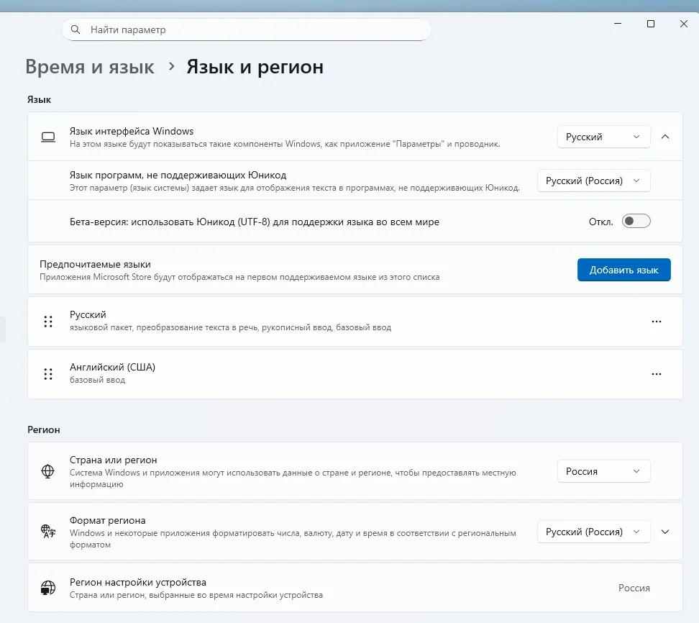Screen dimensions: 699x623
Task: Open the Формат региона dropdown
Action: [593, 532]
